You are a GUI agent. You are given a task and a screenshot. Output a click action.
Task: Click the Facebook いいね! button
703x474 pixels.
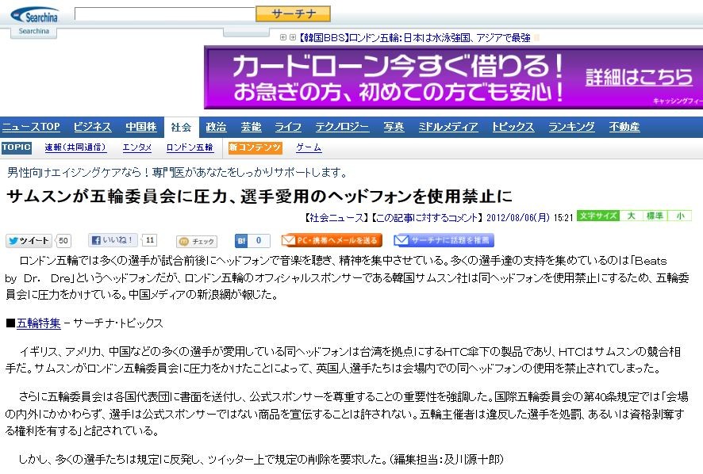pyautogui.click(x=113, y=240)
